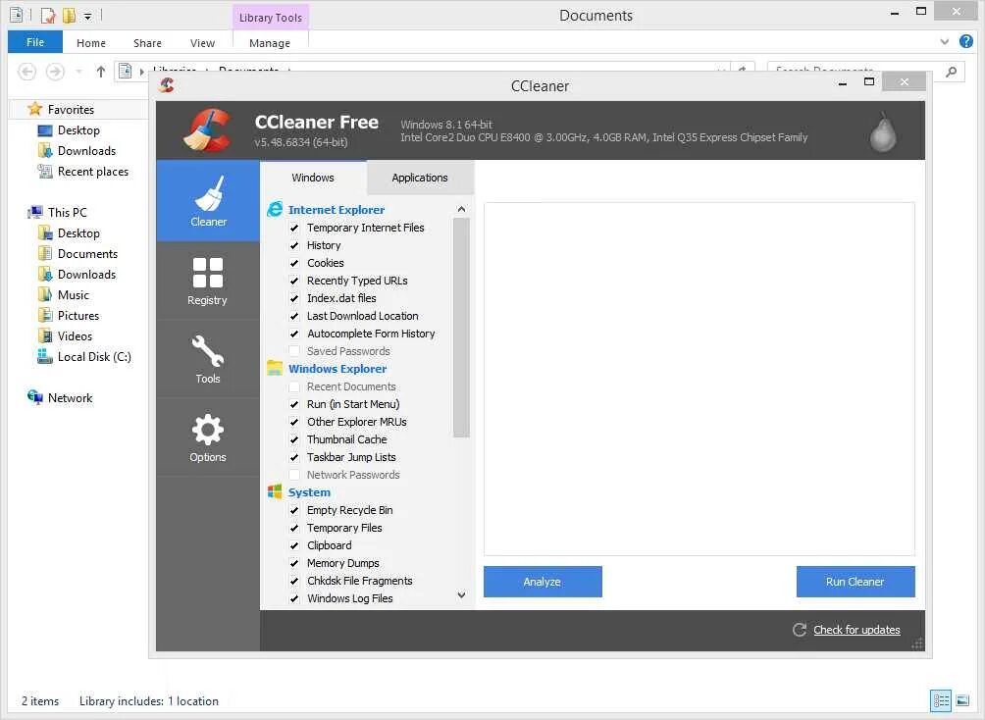Select Music under This PC
985x720 pixels.
(x=73, y=294)
